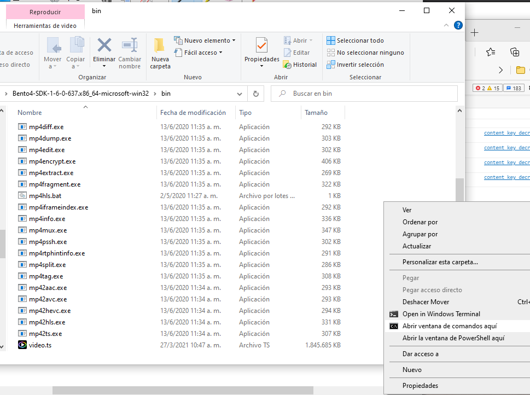Expand address bar history dropdown chevron
Image resolution: width=530 pixels, height=395 pixels.
click(x=240, y=94)
